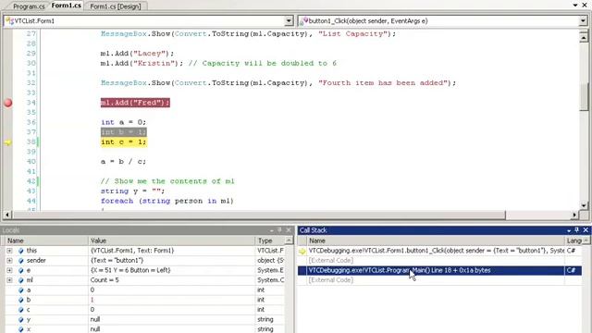Click the foreach statement on line 44
This screenshot has height=333, width=592.
(166, 201)
